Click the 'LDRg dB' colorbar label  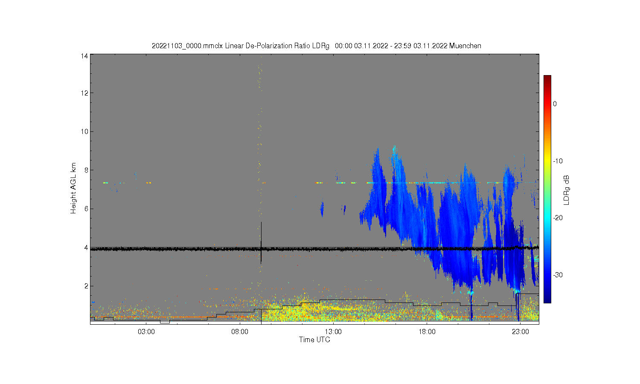pos(567,189)
